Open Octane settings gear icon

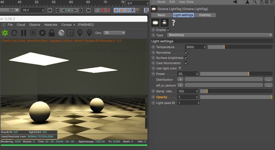42,33
